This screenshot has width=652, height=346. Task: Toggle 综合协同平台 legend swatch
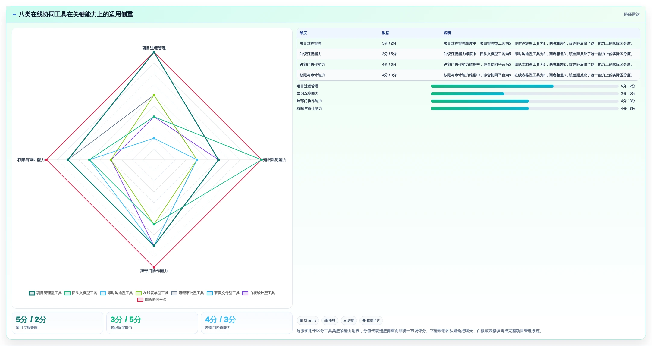pos(140,300)
